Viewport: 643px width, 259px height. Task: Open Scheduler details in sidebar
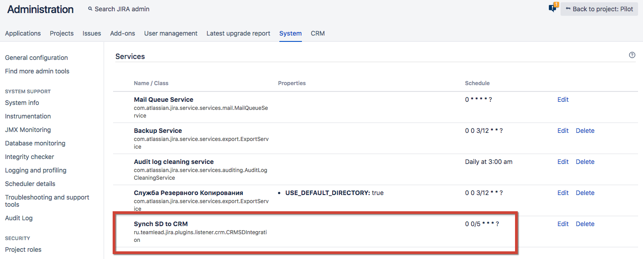[30, 184]
